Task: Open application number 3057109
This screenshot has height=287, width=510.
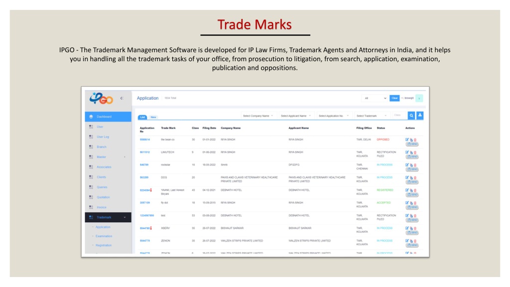Action: [x=145, y=203]
